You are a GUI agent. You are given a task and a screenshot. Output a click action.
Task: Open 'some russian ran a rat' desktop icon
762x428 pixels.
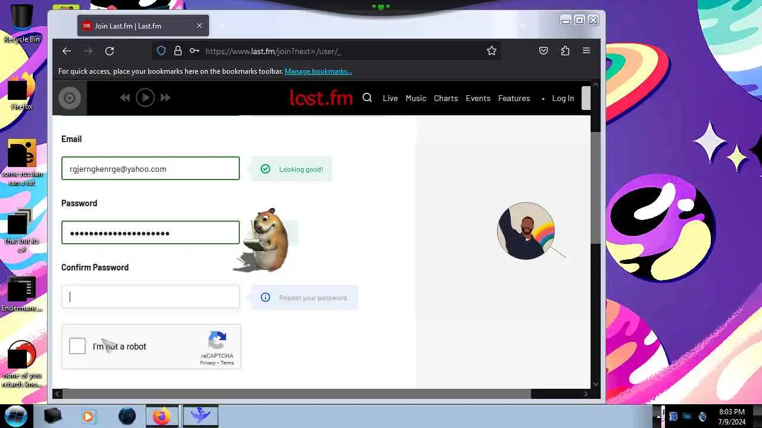22,163
